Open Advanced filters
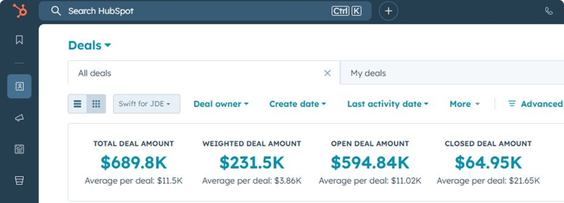The height and width of the screenshot is (203, 564). [535, 104]
